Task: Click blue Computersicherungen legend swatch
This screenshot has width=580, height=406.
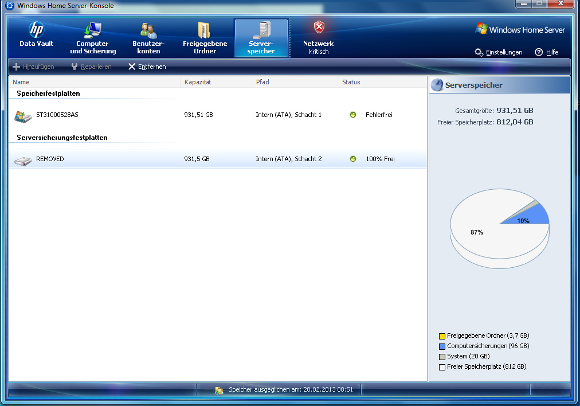Action: (x=442, y=347)
